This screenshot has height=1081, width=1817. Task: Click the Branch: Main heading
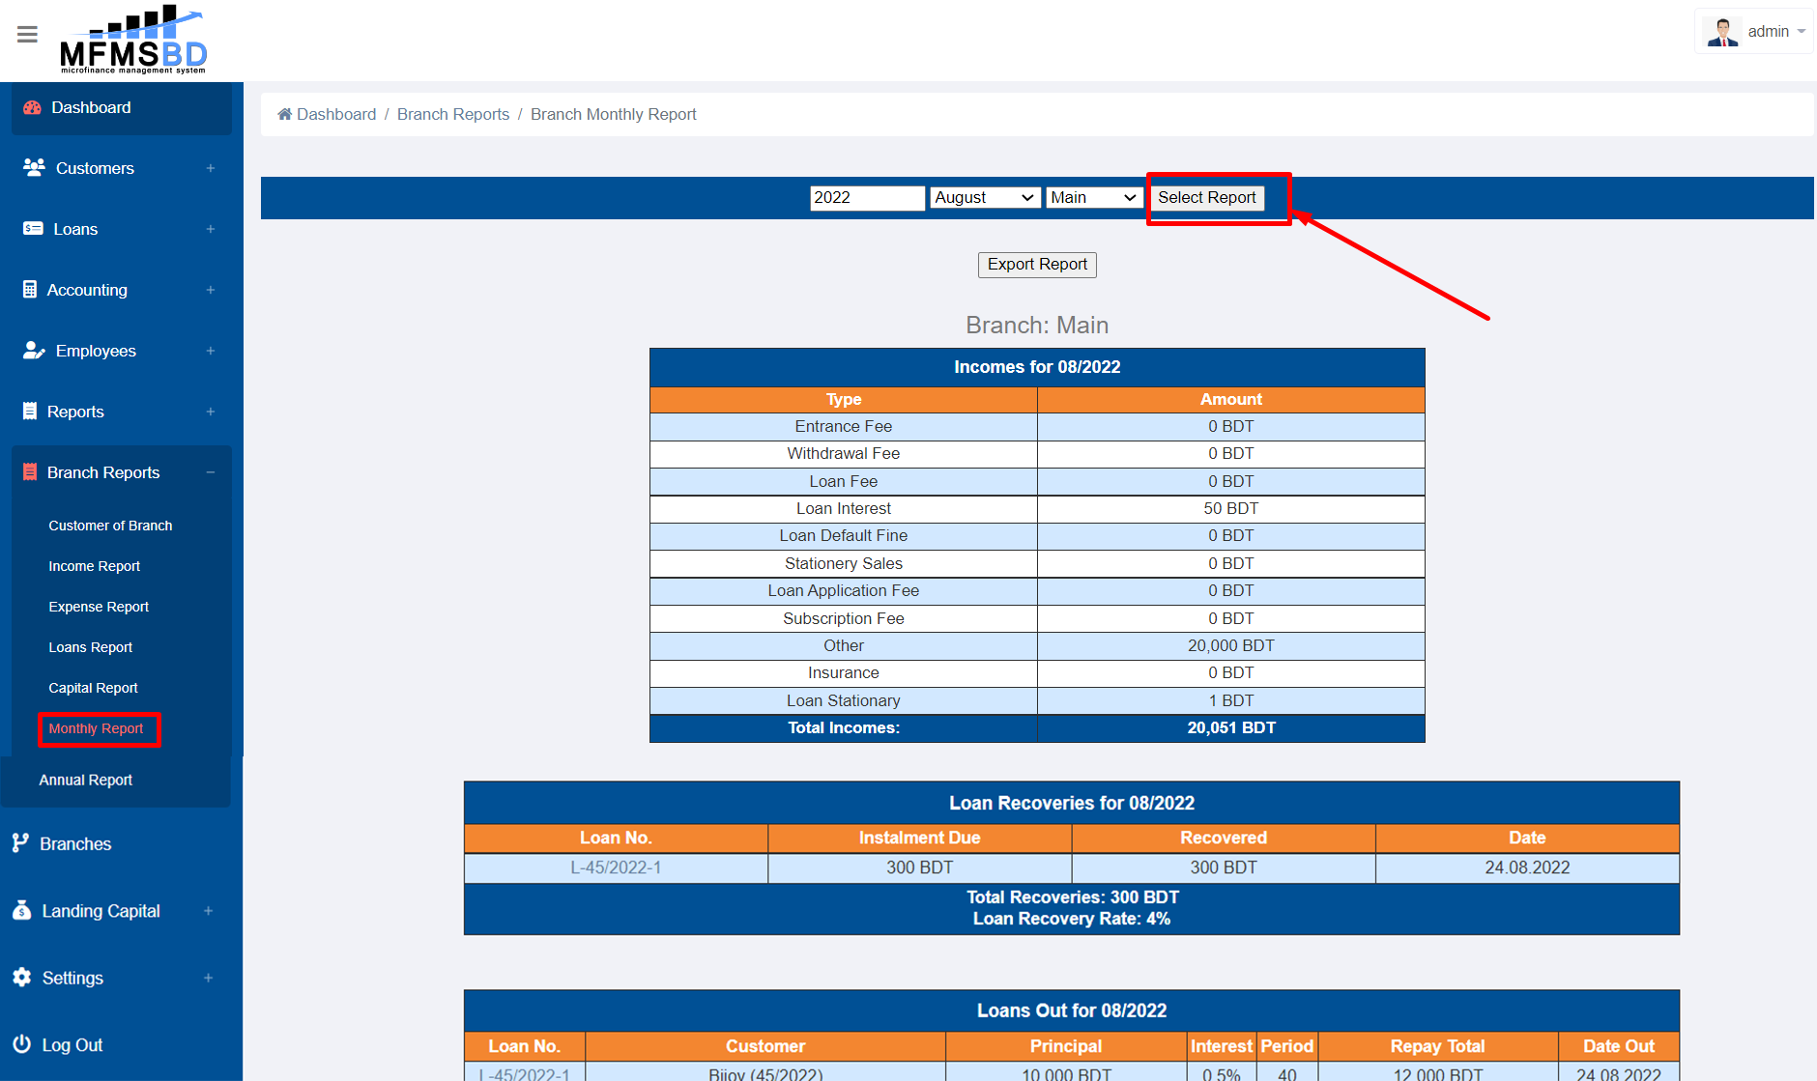coord(1037,325)
